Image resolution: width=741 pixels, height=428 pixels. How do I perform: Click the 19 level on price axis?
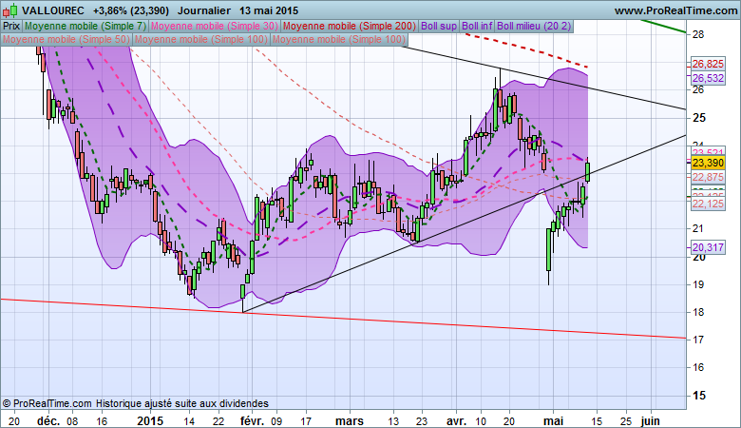click(698, 284)
